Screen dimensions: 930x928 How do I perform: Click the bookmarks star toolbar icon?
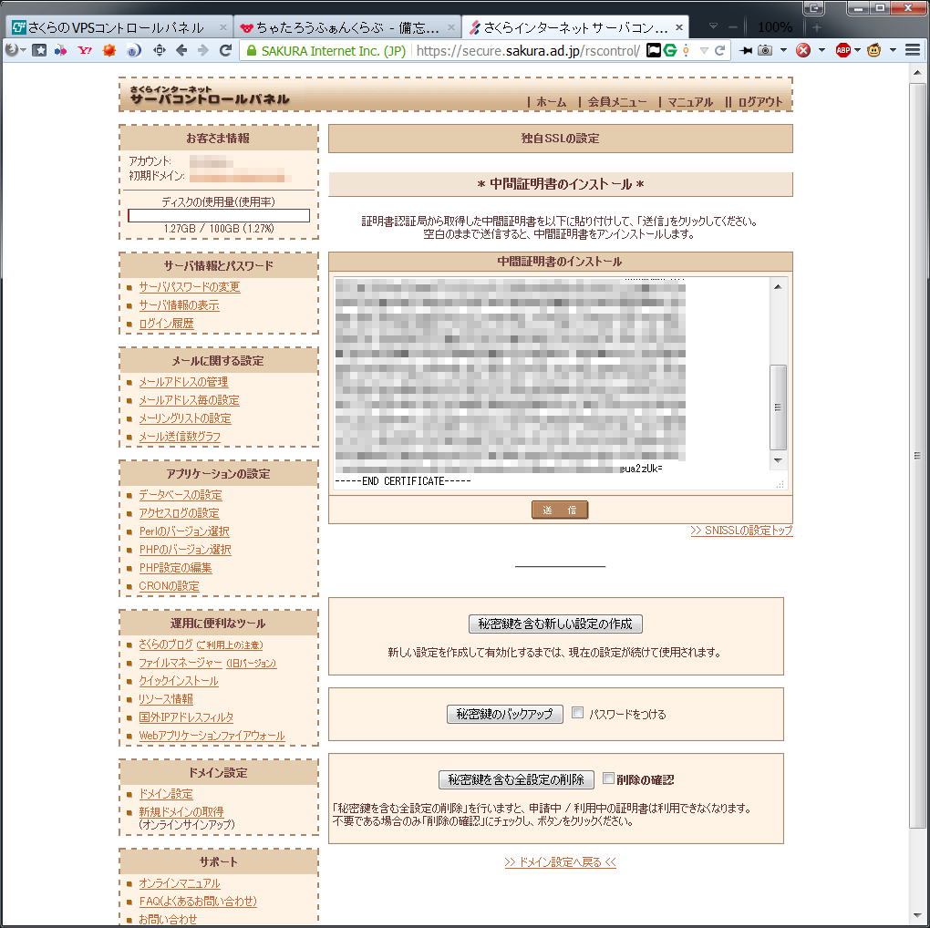[x=39, y=50]
